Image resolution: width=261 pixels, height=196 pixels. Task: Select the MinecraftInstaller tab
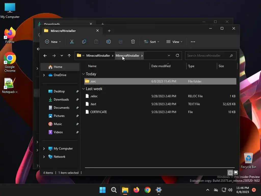point(72,31)
